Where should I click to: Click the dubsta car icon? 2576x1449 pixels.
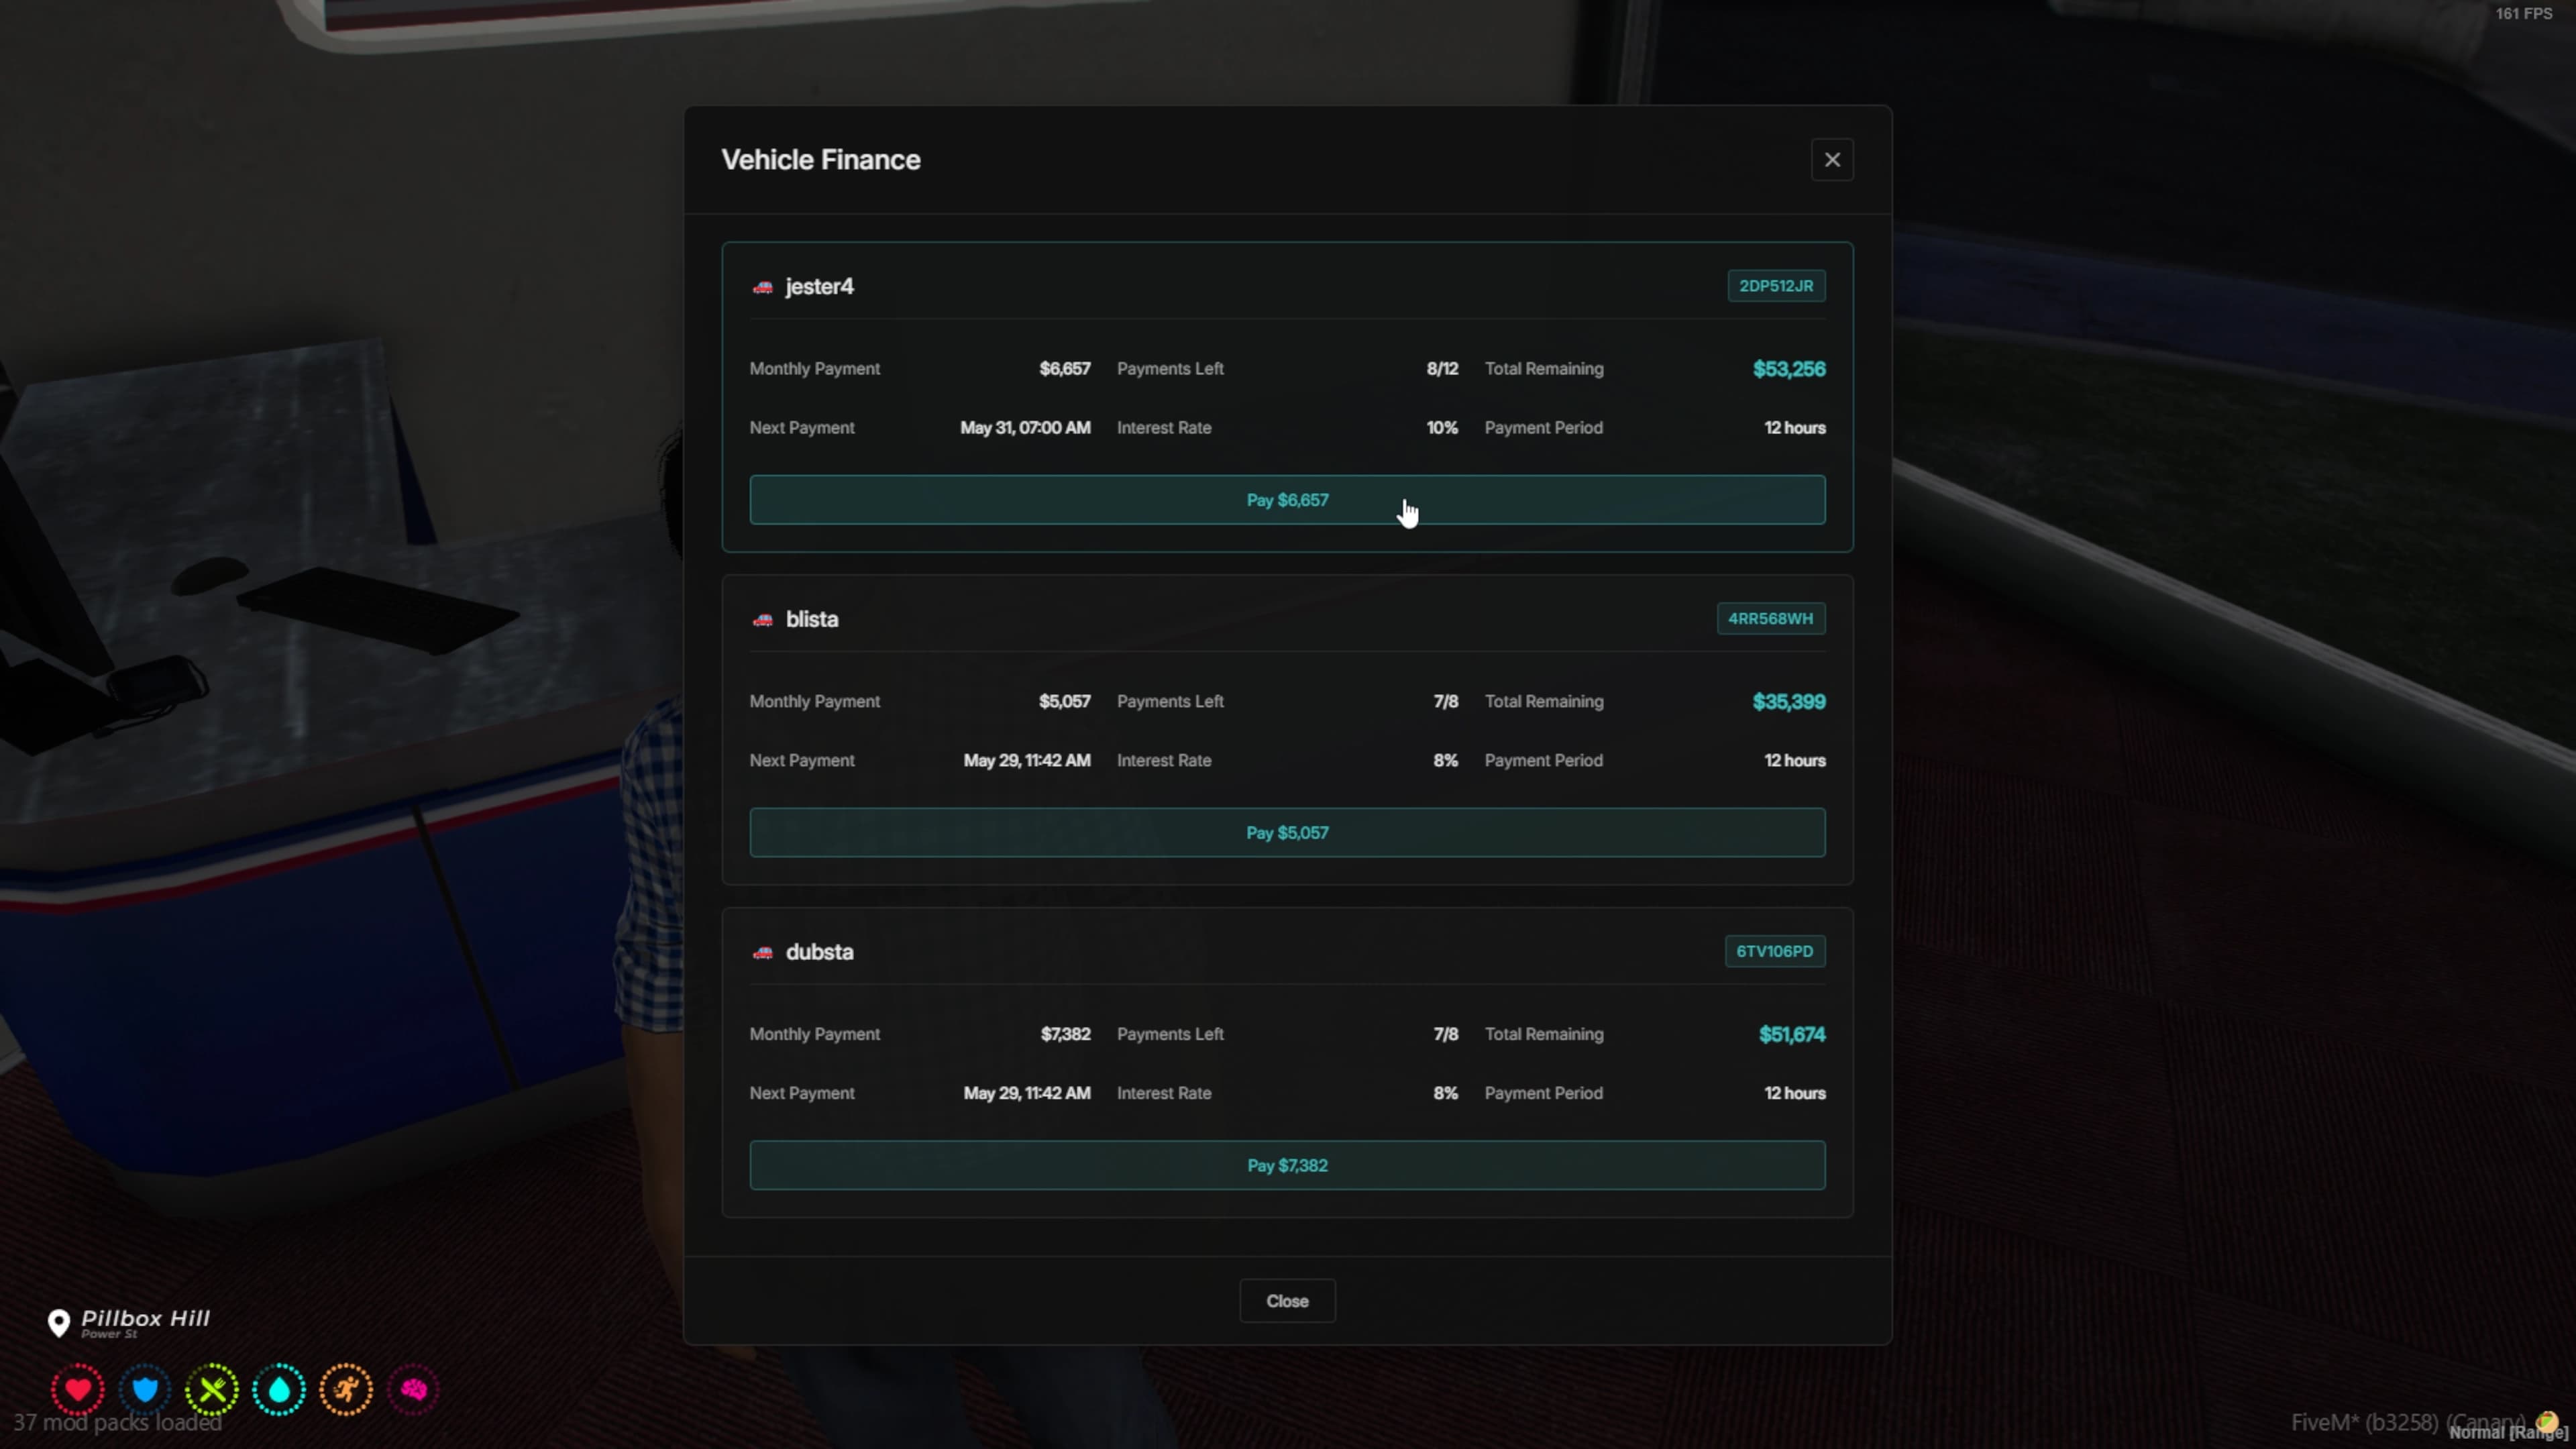pos(763,953)
